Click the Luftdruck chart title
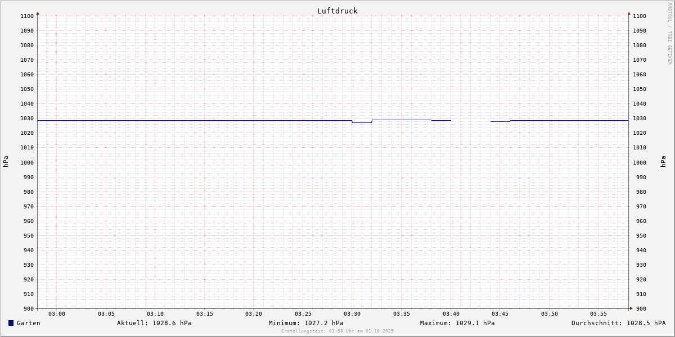The width and height of the screenshot is (675, 337). click(337, 11)
